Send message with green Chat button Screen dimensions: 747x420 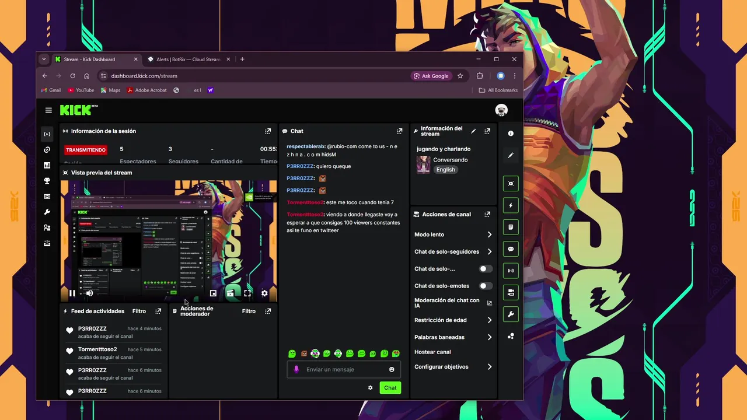coord(390,388)
